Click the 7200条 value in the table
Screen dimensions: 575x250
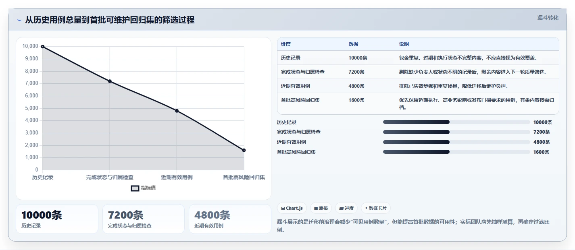[x=357, y=72]
